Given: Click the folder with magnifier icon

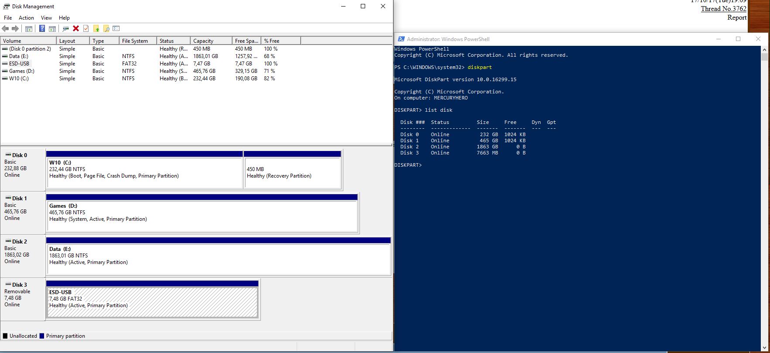Looking at the screenshot, I should coord(106,29).
